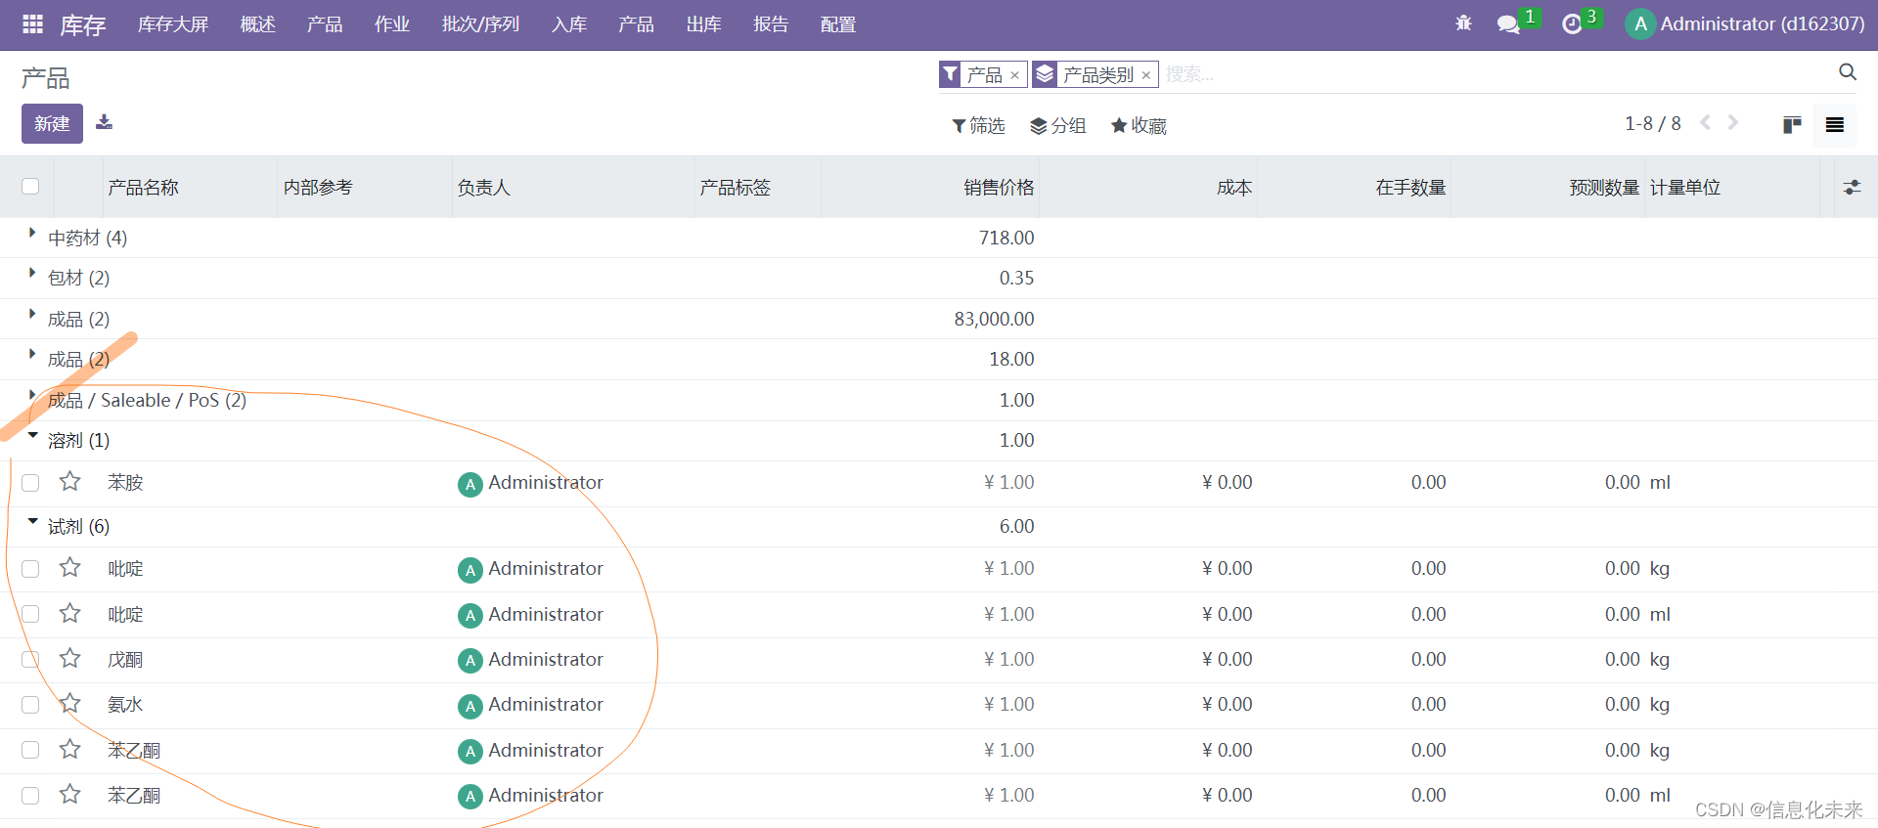1878x828 pixels.
Task: Check the 苯胺 row checkbox
Action: (30, 483)
